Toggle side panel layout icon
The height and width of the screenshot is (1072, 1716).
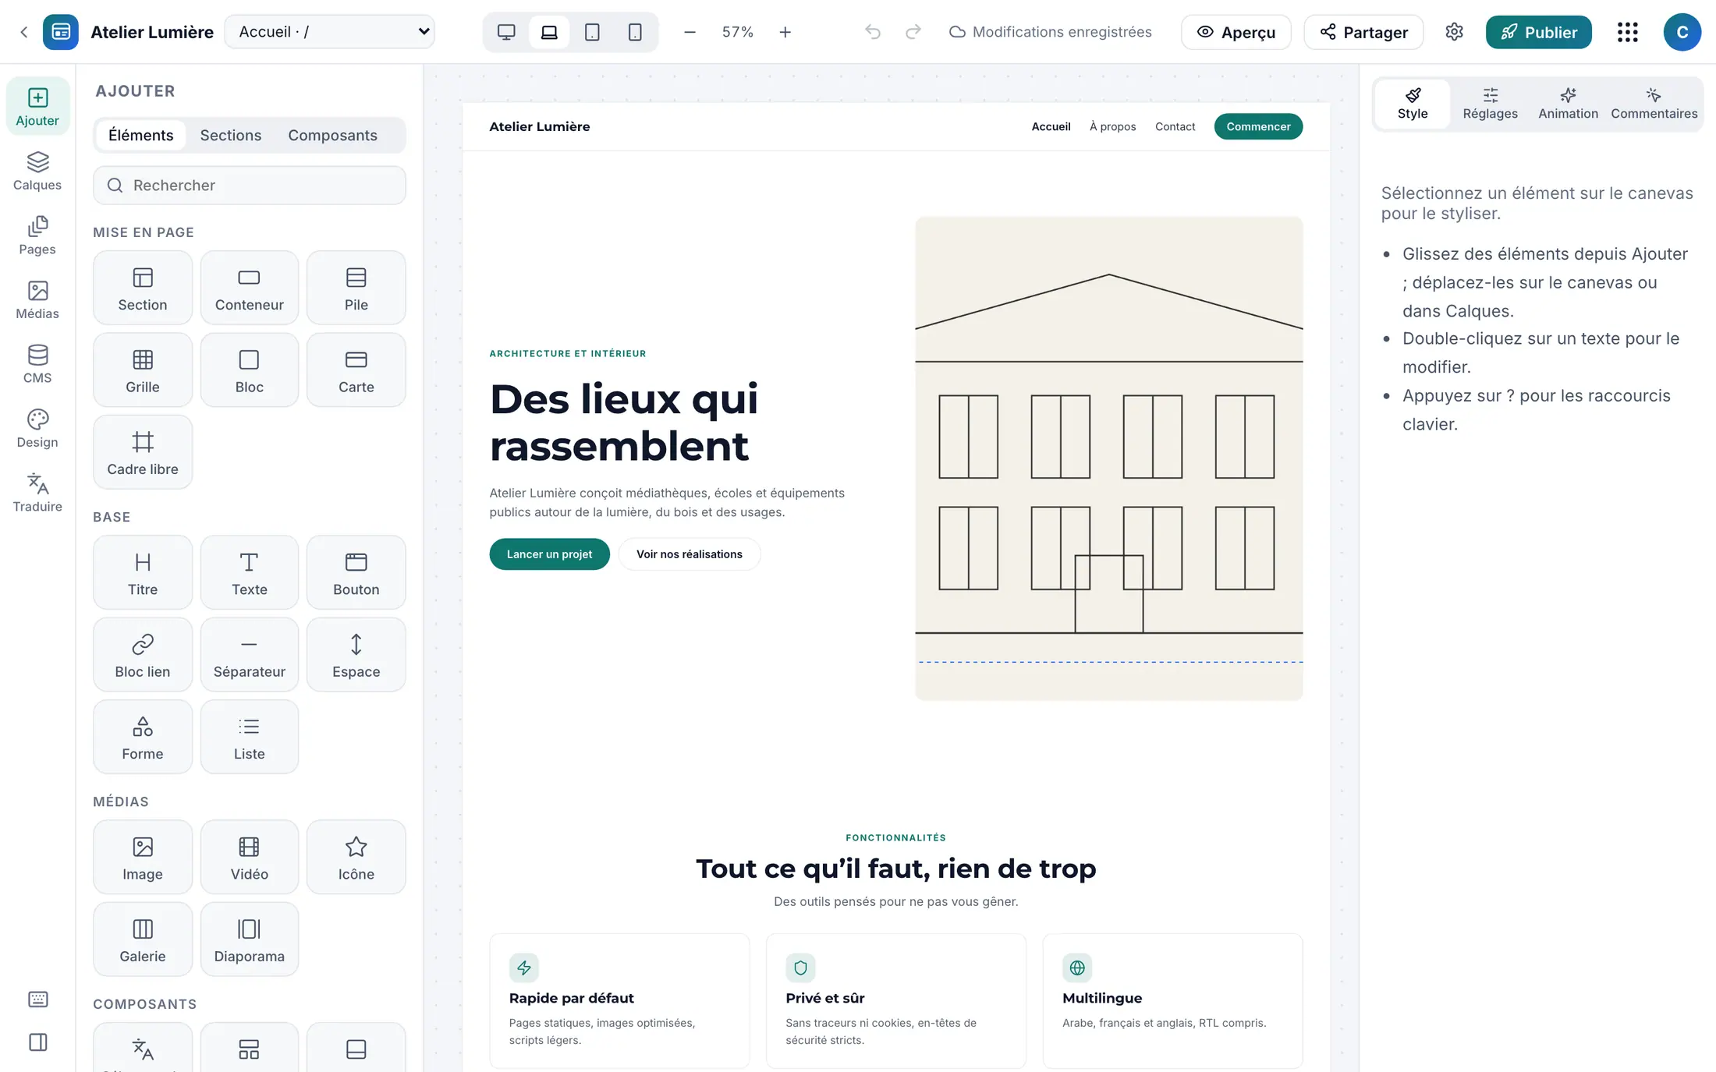37,1042
